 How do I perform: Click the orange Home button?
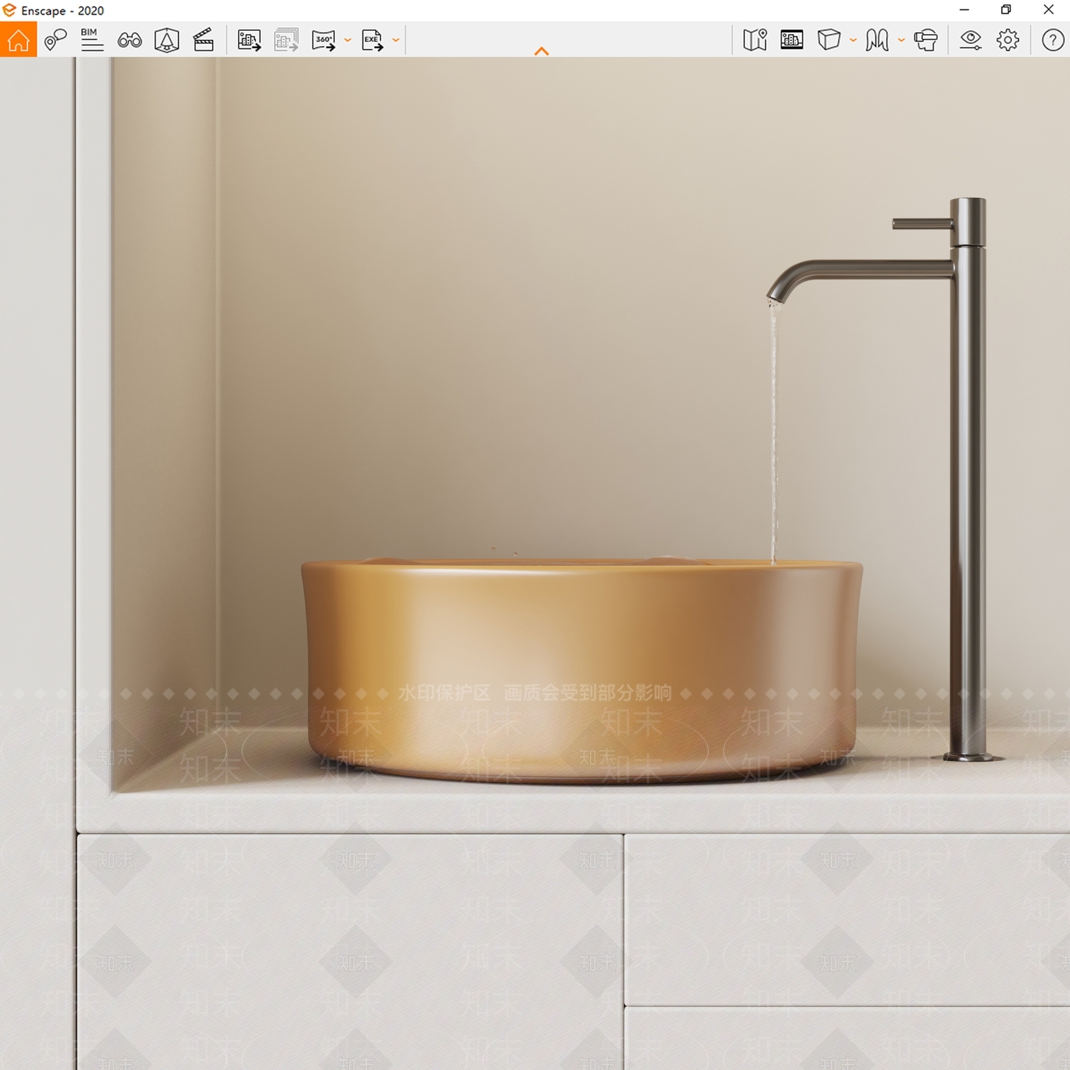(x=18, y=39)
